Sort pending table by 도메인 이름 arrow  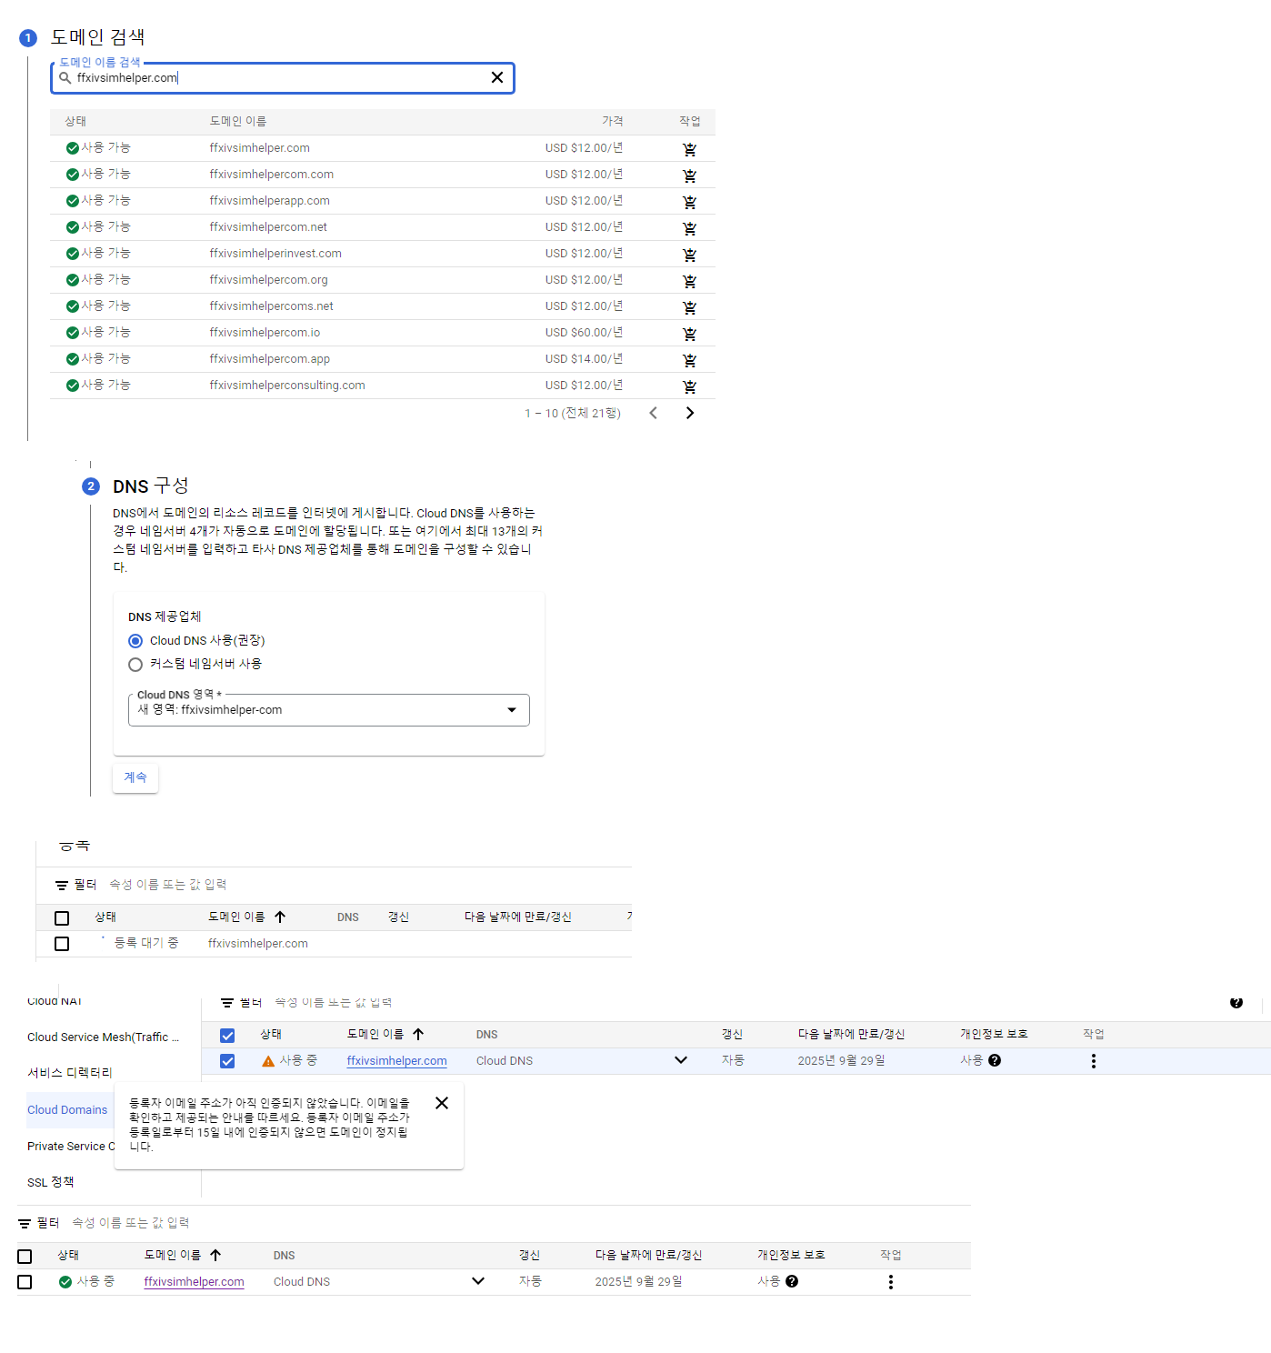click(x=280, y=917)
